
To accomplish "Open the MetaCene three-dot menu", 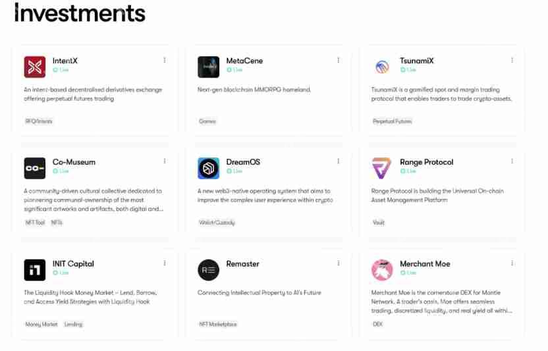I will (x=339, y=60).
